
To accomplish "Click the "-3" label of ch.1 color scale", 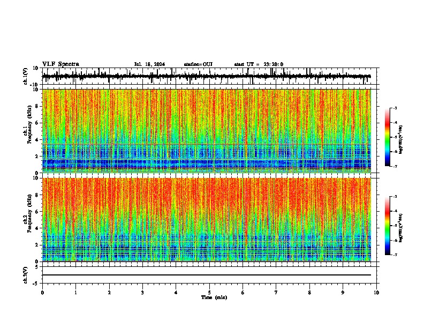I will tap(395, 108).
